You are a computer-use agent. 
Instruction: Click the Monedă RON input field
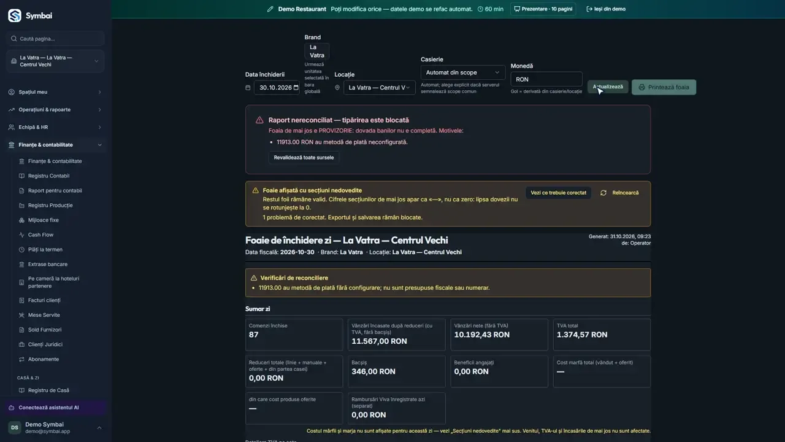point(546,79)
